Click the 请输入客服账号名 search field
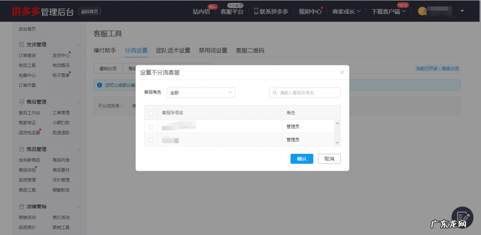 [x=305, y=92]
